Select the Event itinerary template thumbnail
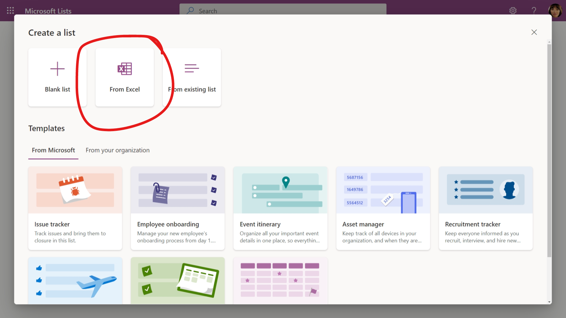 [280, 190]
